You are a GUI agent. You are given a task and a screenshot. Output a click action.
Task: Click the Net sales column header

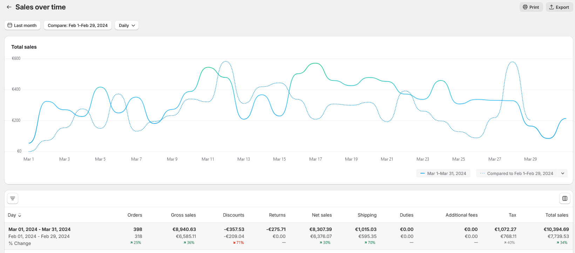pyautogui.click(x=322, y=215)
